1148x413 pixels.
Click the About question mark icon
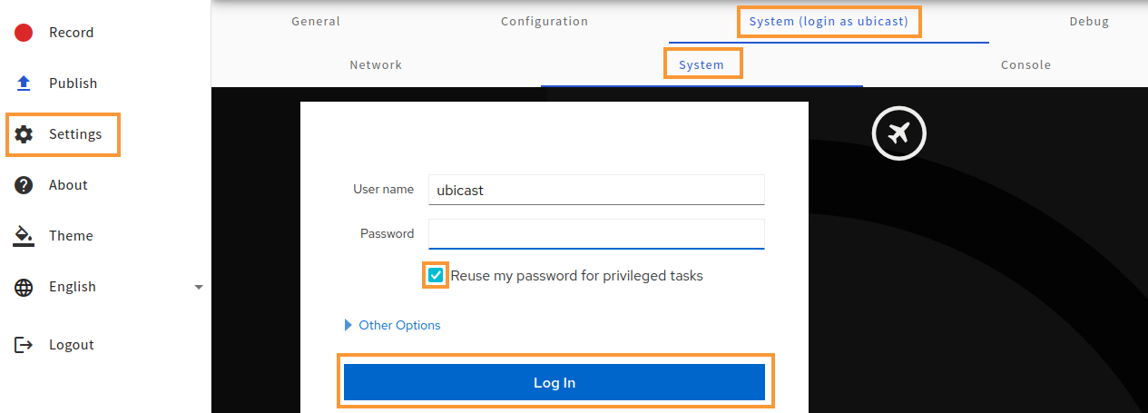(24, 185)
